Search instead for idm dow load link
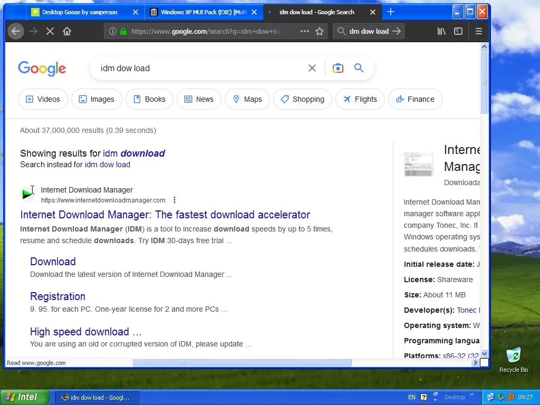Screen dimensions: 540x405 click(x=108, y=165)
